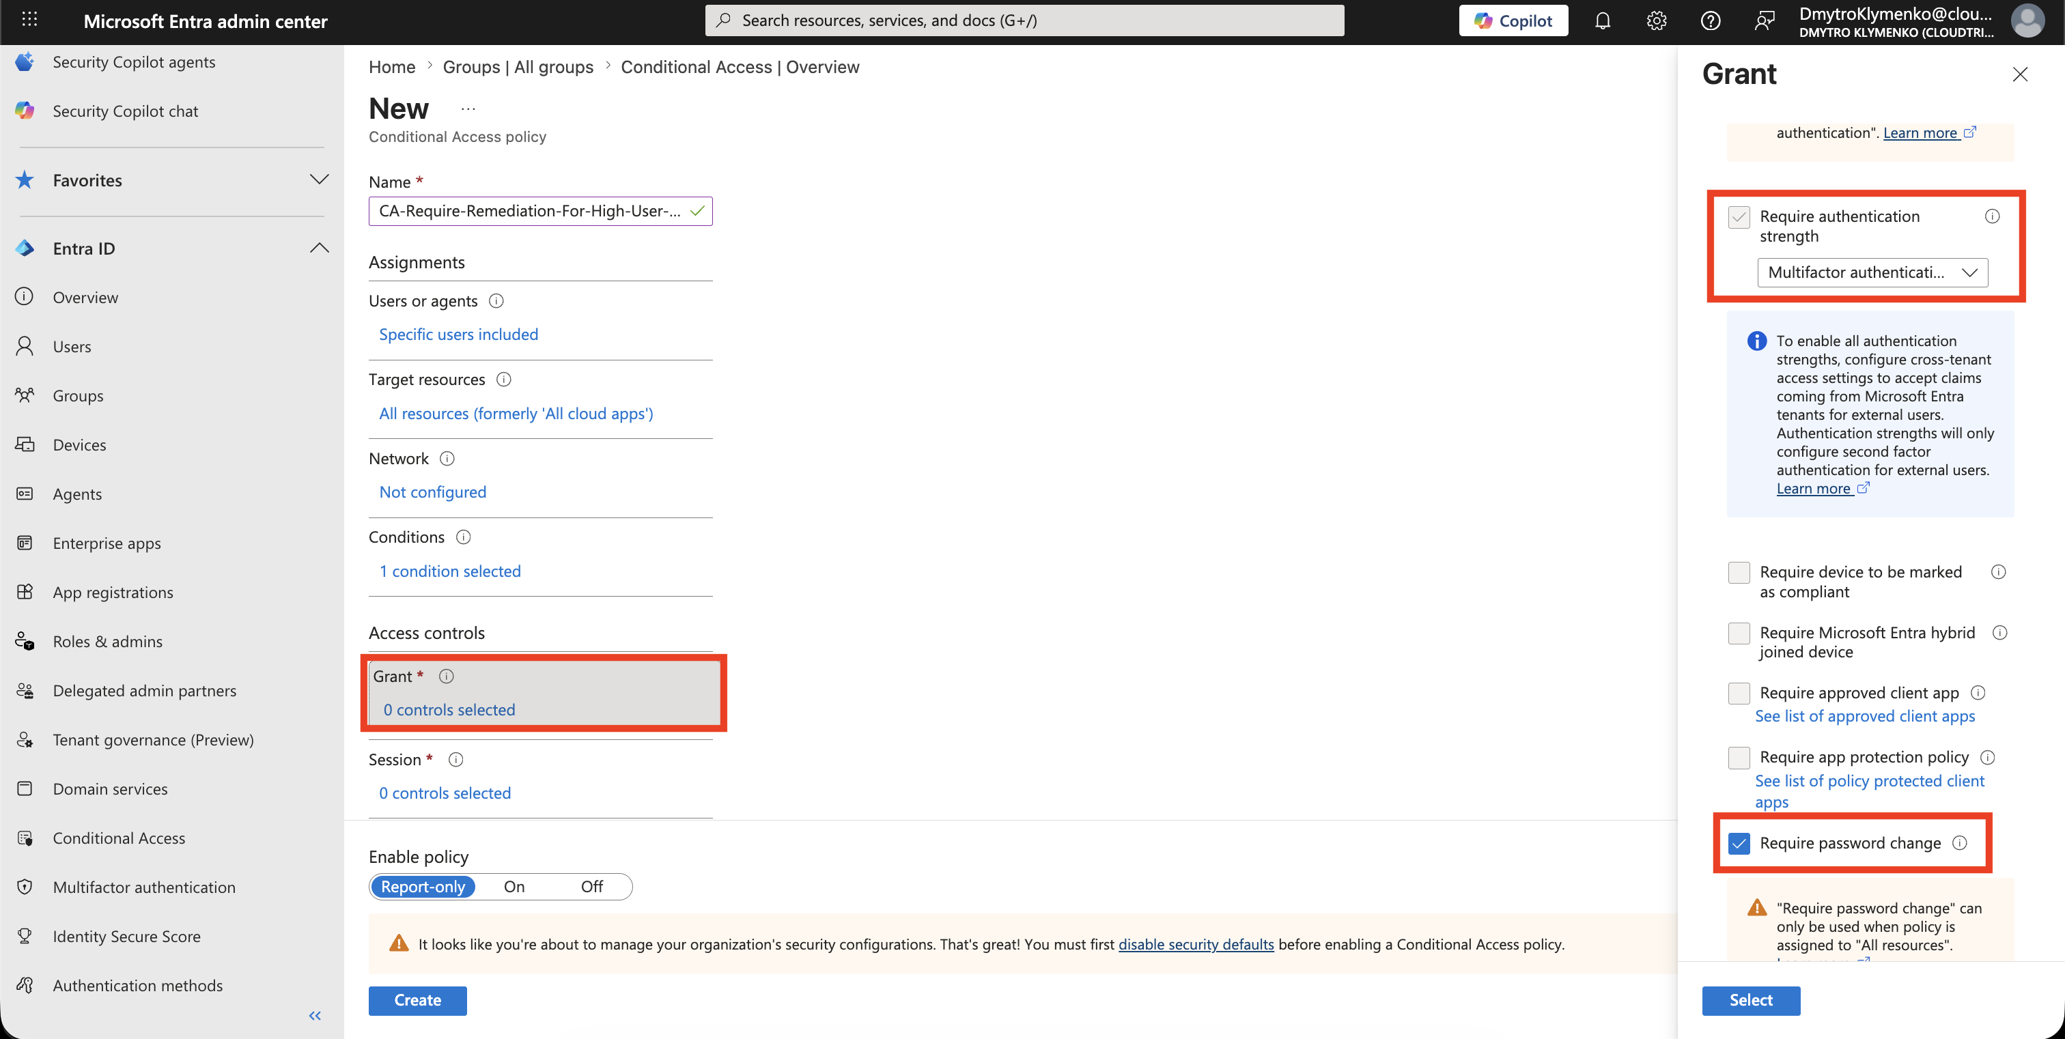Set Enable policy to Report-only
The image size is (2065, 1039).
point(423,887)
